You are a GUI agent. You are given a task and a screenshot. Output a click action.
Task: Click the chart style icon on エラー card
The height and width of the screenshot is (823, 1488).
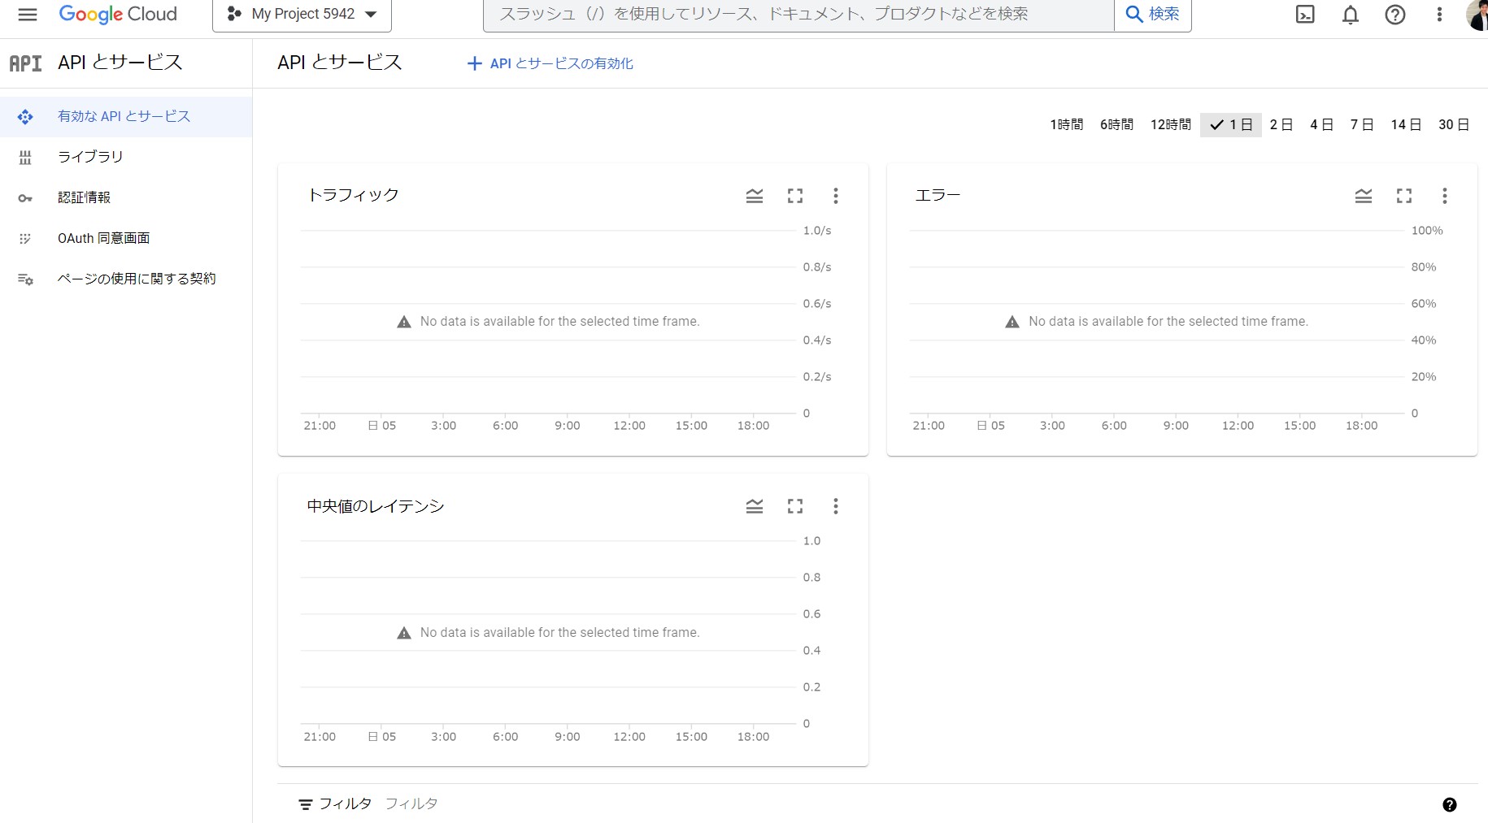pos(1363,195)
